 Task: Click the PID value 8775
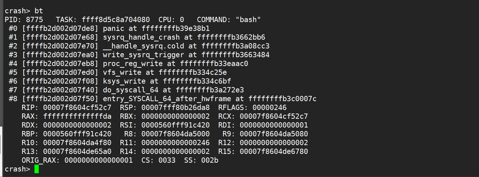click(34, 20)
